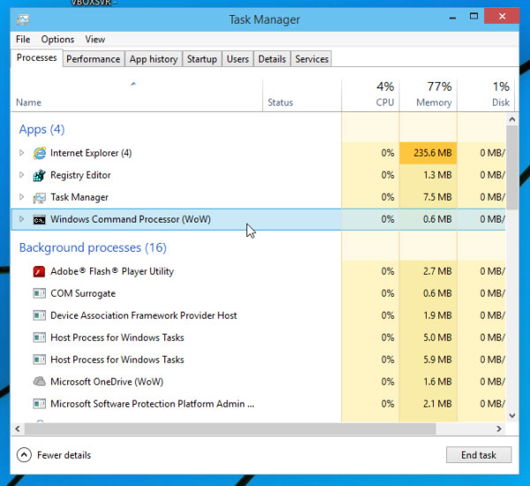Select Device Association Framework Provider Host name
This screenshot has width=530, height=486.
point(144,315)
